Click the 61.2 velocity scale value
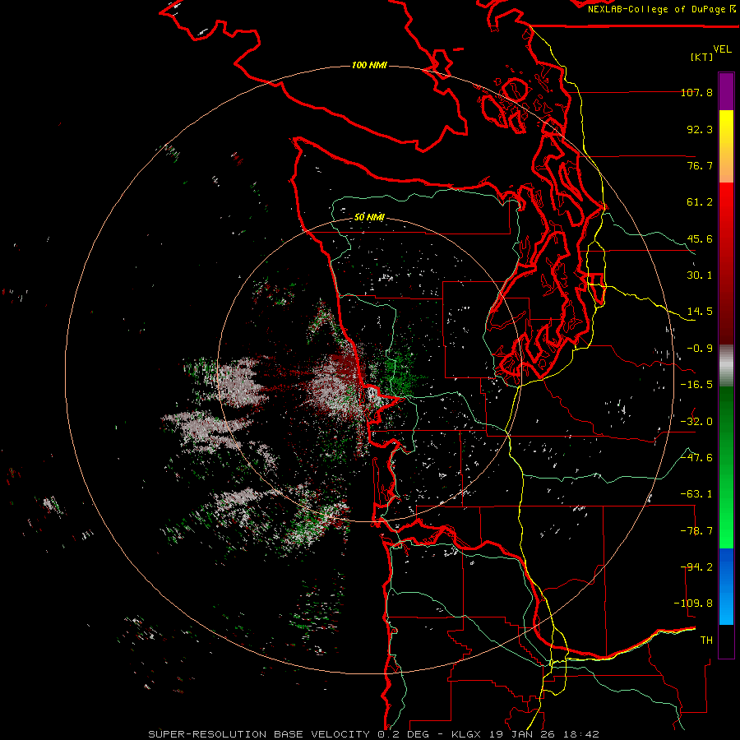The height and width of the screenshot is (740, 740). (x=700, y=202)
